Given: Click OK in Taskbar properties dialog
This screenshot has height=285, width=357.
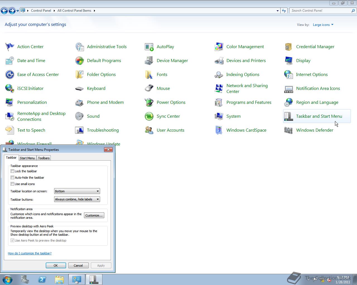Looking at the screenshot, I should [x=56, y=266].
